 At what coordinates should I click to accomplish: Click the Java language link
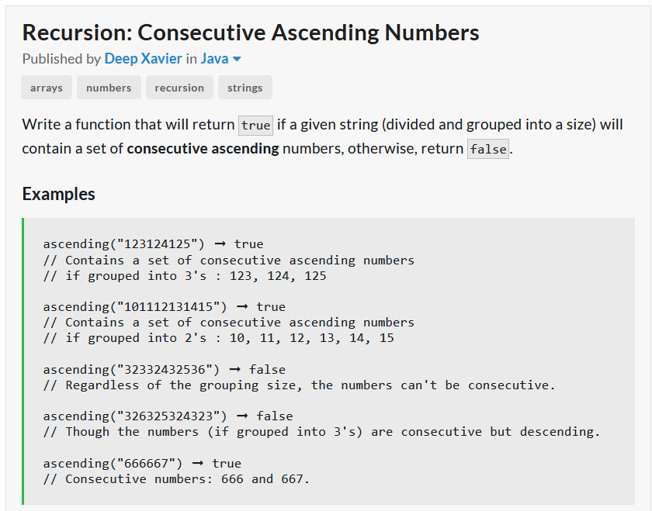click(x=214, y=59)
